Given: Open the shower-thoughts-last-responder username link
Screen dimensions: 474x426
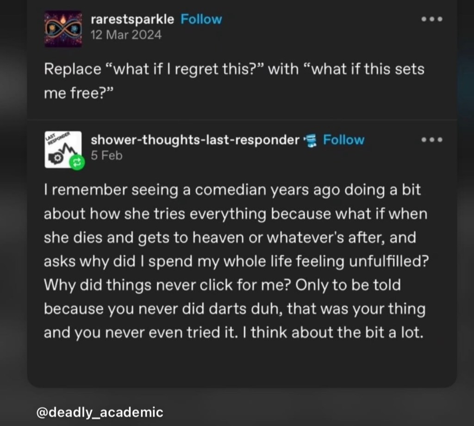Looking at the screenshot, I should [x=195, y=139].
